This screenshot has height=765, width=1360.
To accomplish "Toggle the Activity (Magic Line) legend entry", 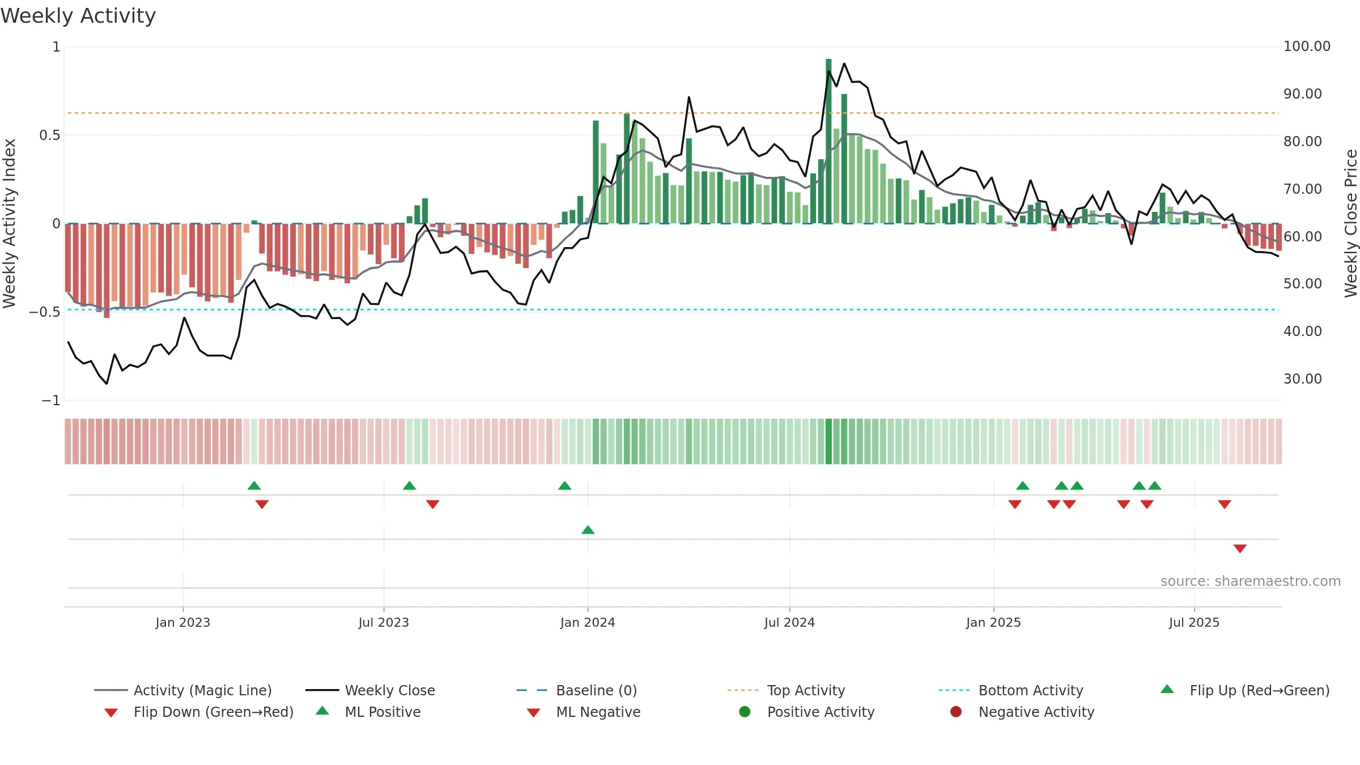I will tap(183, 690).
